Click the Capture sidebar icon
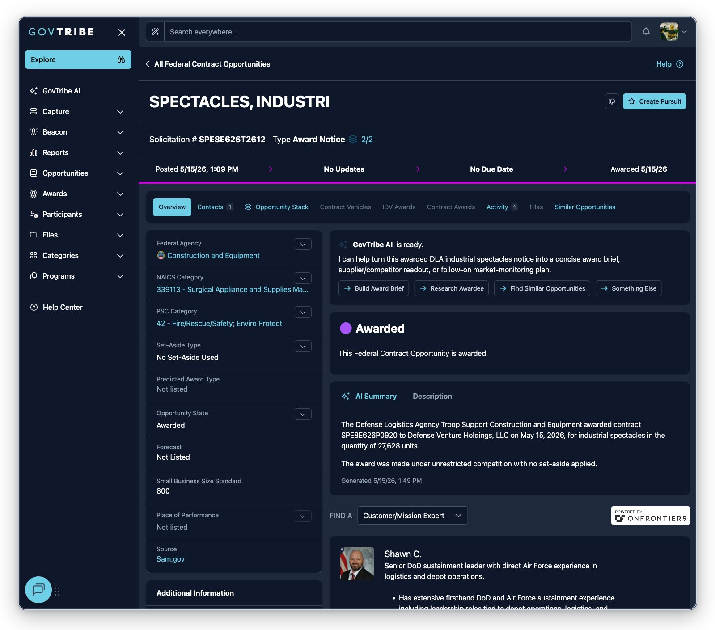 [34, 111]
